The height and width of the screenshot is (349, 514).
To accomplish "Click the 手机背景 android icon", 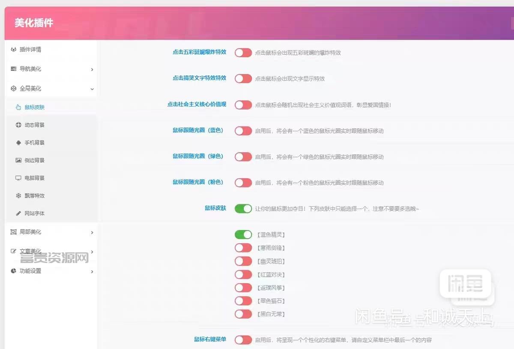I will point(18,143).
